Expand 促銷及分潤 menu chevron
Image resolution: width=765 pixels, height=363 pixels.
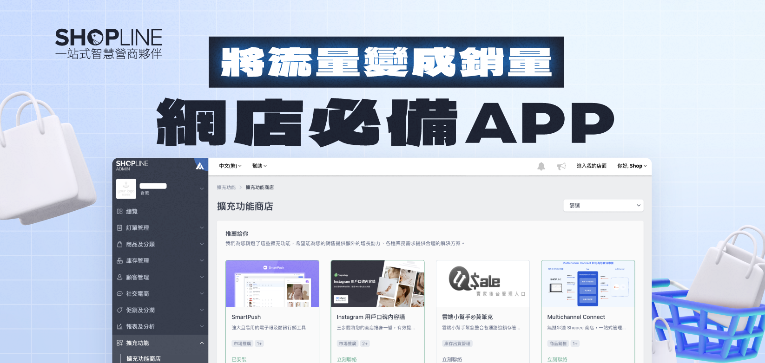click(x=202, y=310)
